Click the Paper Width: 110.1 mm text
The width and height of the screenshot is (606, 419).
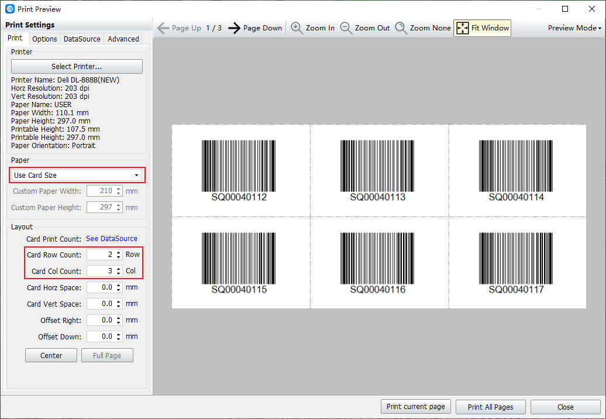(50, 113)
